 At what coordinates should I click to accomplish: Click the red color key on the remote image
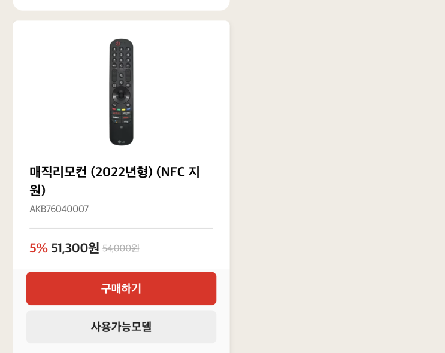(114, 109)
